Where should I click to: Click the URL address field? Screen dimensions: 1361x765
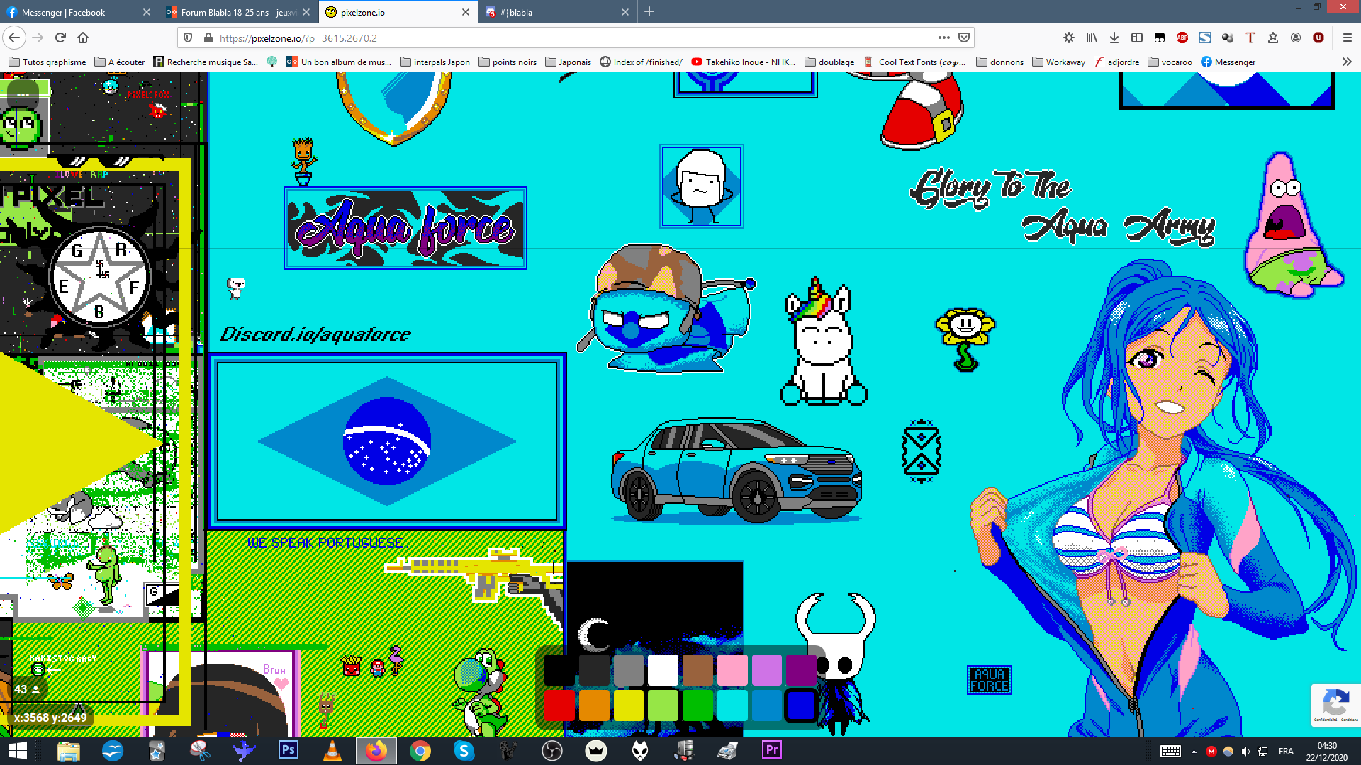pyautogui.click(x=567, y=38)
